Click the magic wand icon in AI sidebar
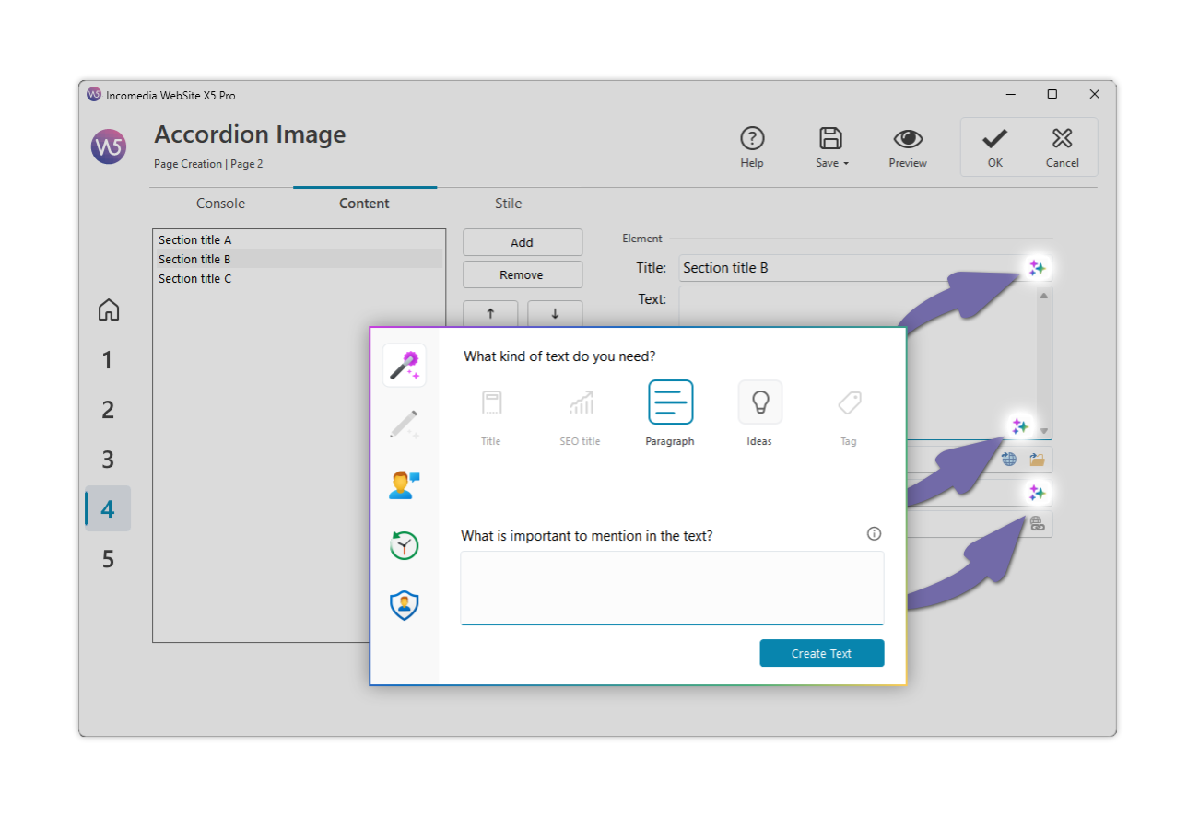 coord(404,366)
